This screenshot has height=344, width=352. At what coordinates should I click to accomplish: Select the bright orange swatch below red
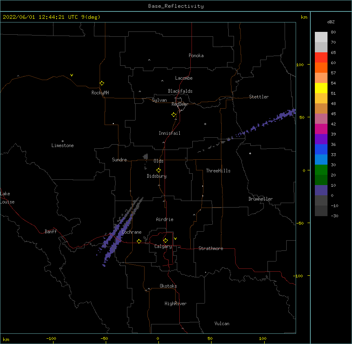[321, 67]
